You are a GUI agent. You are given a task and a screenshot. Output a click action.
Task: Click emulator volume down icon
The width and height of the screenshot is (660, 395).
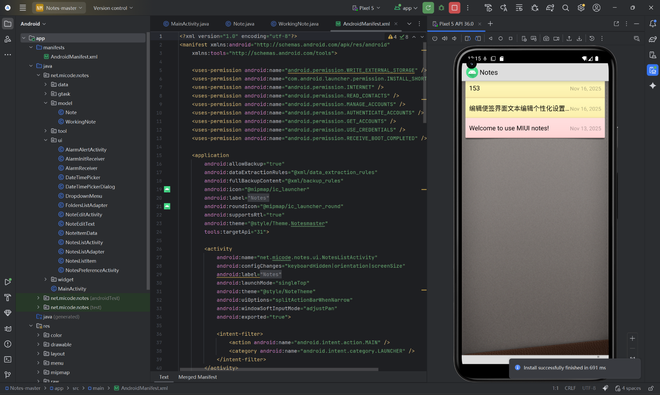[x=454, y=38]
